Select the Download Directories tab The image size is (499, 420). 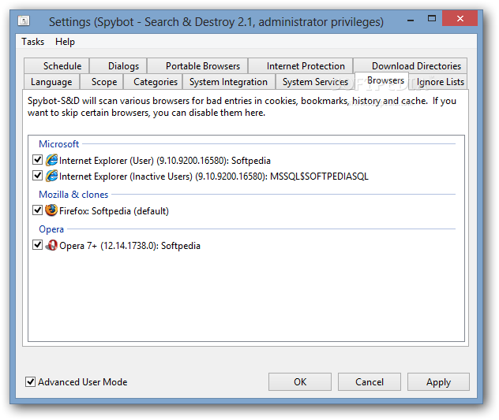[411, 65]
